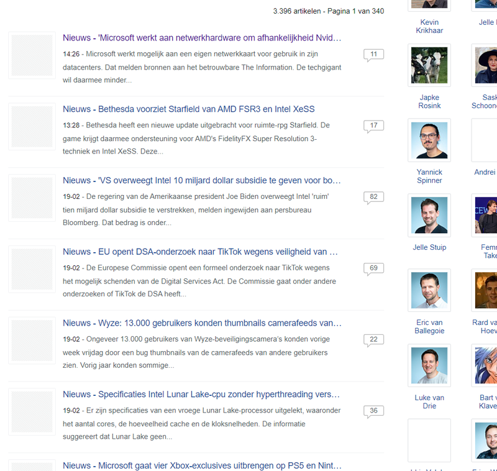Open Yannick Spinner's author name link
Image resolution: width=497 pixels, height=471 pixels.
coord(429,176)
